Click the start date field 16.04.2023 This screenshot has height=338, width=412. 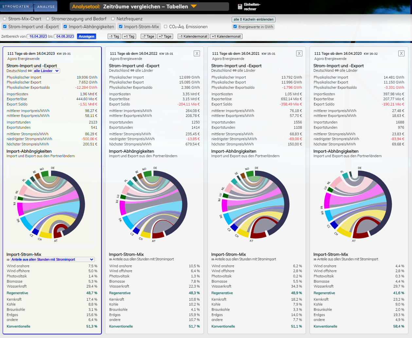click(38, 36)
